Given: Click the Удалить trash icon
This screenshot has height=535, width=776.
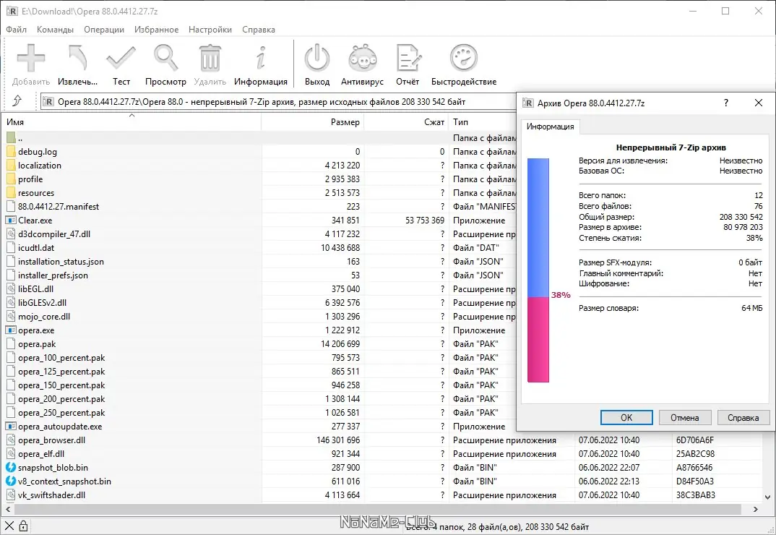Looking at the screenshot, I should pos(210,59).
